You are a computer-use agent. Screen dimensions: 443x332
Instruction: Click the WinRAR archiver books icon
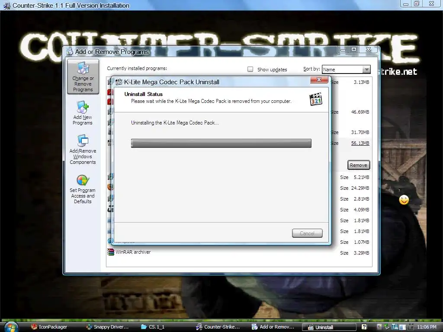(x=110, y=252)
